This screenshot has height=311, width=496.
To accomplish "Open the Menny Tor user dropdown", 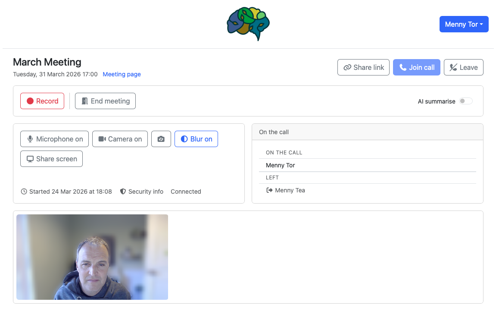I will pyautogui.click(x=464, y=24).
